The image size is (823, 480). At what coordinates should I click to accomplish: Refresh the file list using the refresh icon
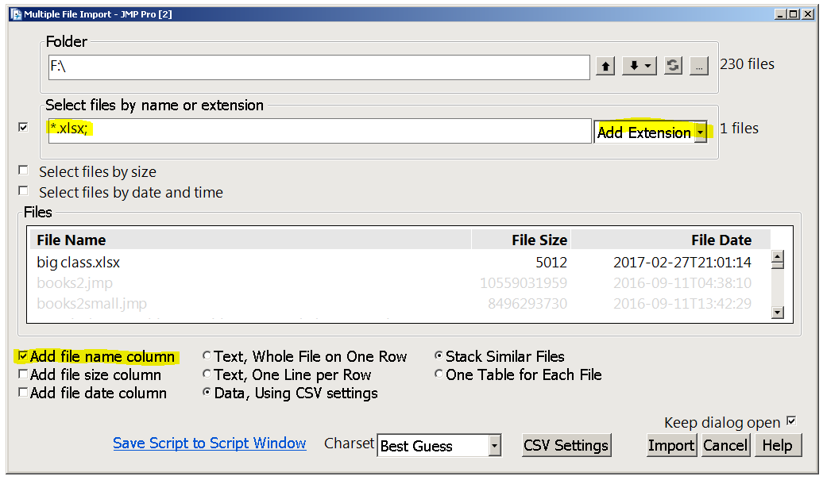coord(672,67)
